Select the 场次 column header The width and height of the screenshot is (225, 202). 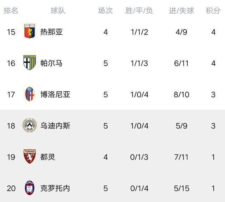[105, 11]
